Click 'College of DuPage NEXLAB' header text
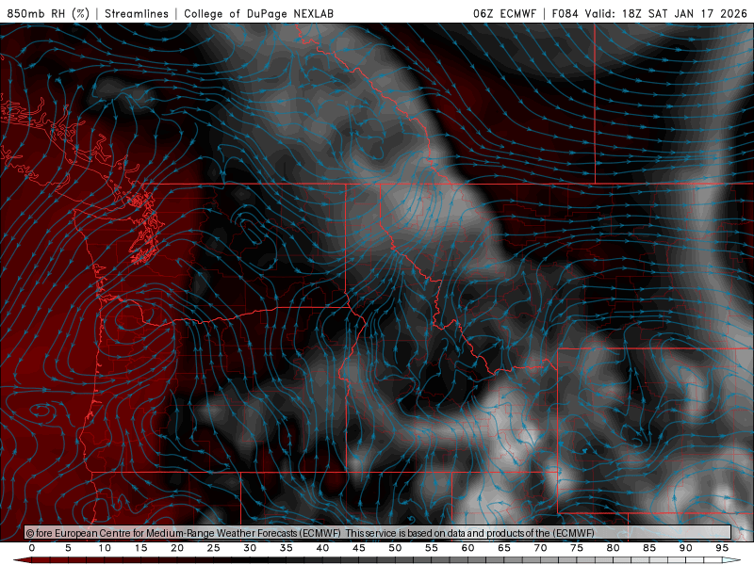The height and width of the screenshot is (565, 754). point(258,13)
